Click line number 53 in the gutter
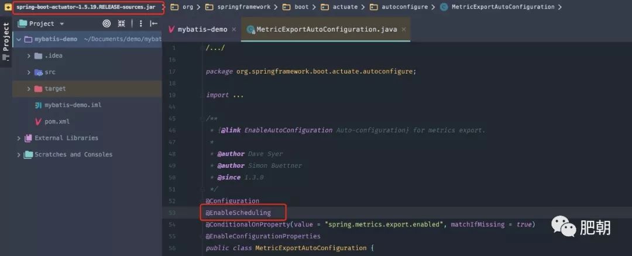 pyautogui.click(x=171, y=213)
